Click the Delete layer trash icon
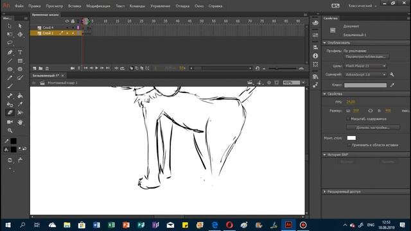 click(x=47, y=69)
